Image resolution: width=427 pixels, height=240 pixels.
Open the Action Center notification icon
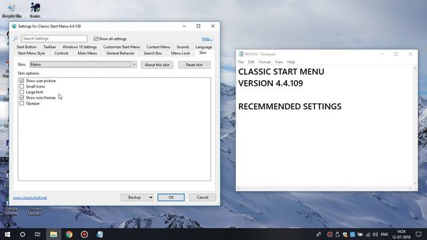[418, 234]
